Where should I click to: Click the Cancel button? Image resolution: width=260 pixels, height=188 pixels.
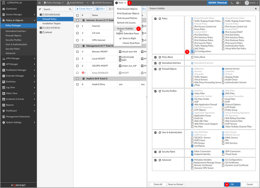[250, 184]
